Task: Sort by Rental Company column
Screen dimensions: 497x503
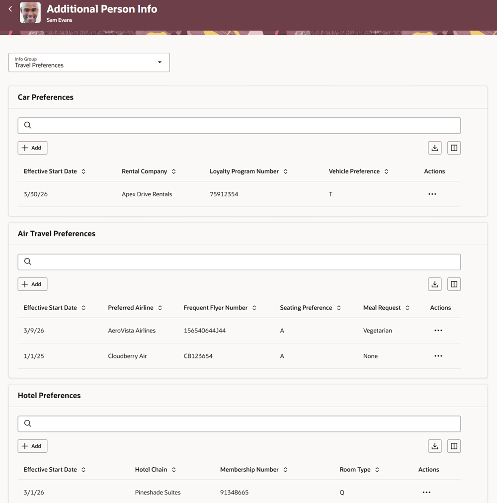Action: (173, 171)
